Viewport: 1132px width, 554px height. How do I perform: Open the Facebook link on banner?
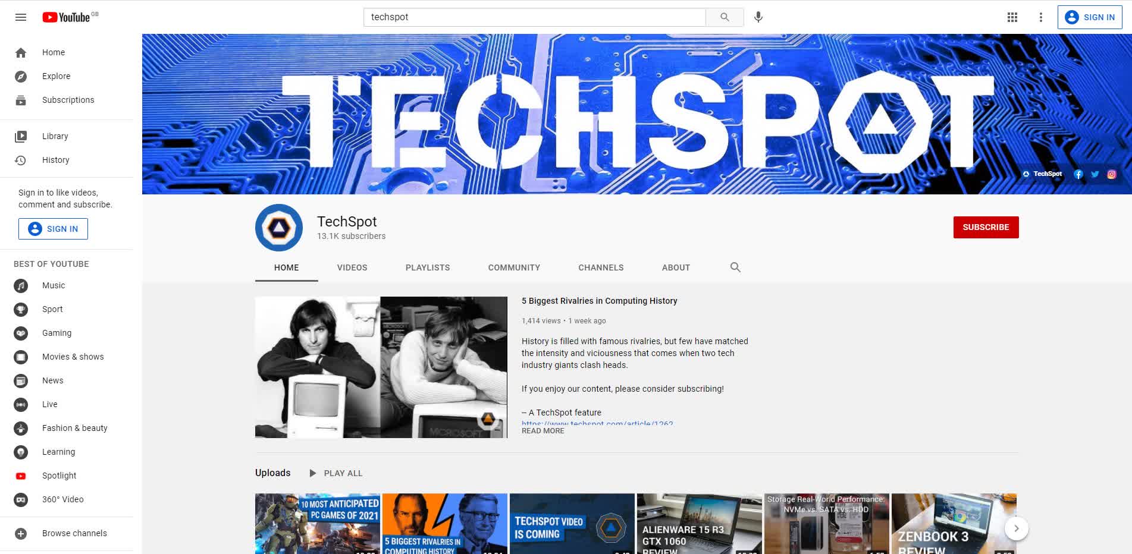pos(1078,174)
